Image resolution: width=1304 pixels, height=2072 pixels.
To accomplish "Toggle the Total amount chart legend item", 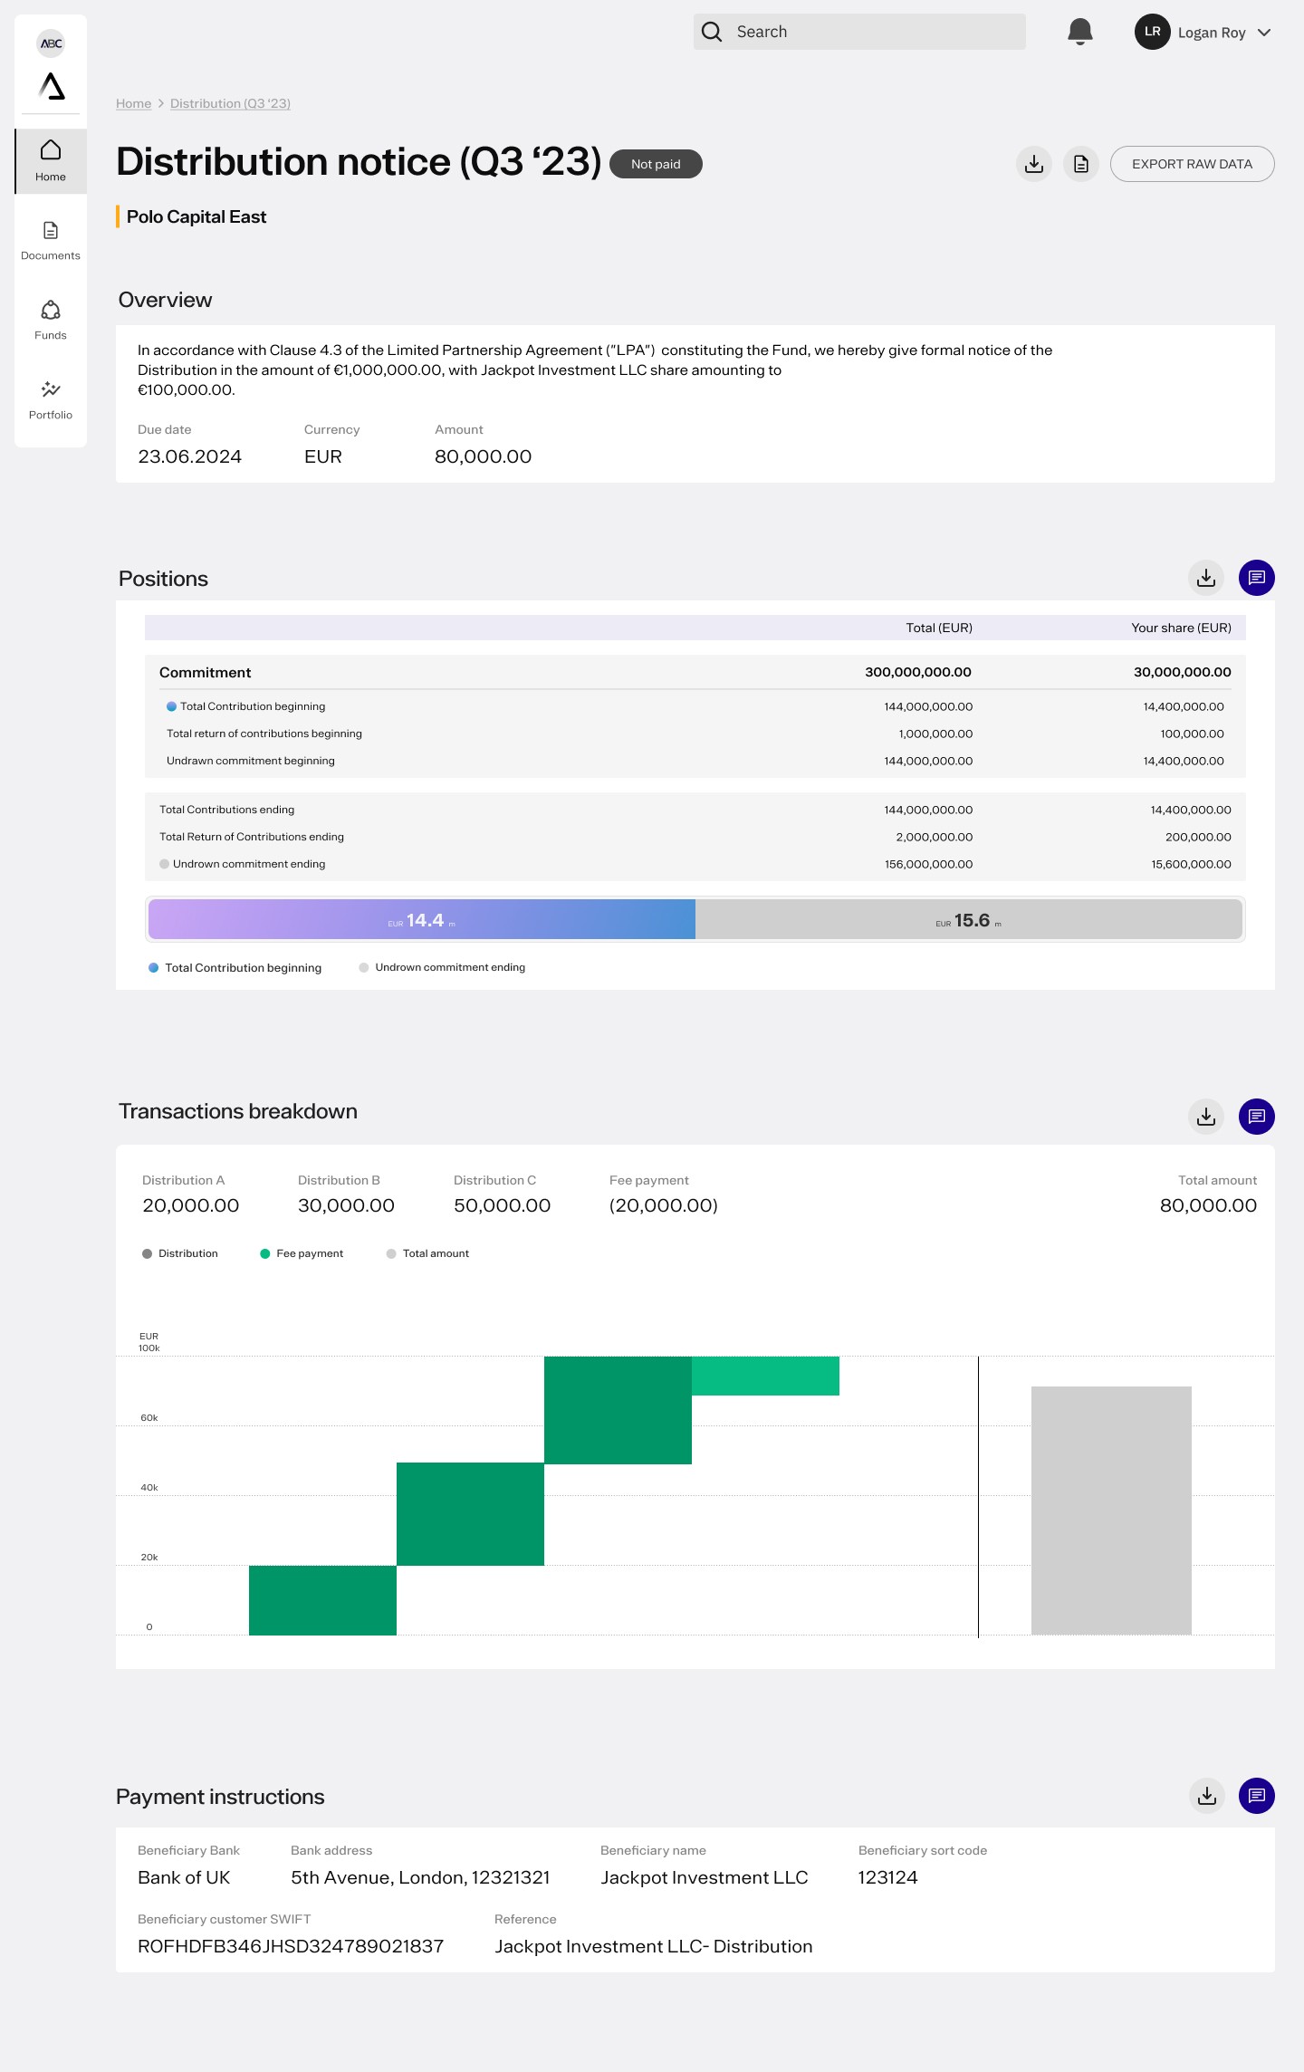I will 427,1253.
